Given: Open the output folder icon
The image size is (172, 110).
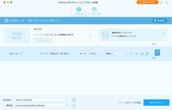Looking at the screenshot, I should pos(74,105).
